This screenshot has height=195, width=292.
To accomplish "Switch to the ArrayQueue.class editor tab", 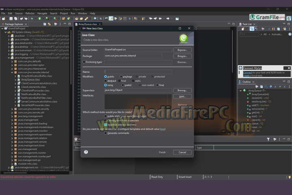I will pyautogui.click(x=88, y=24).
